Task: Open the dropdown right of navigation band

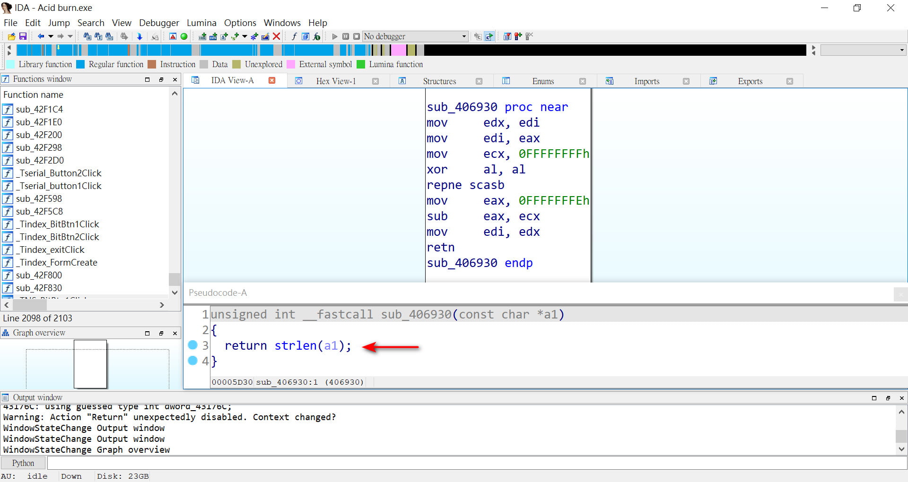Action: click(901, 50)
